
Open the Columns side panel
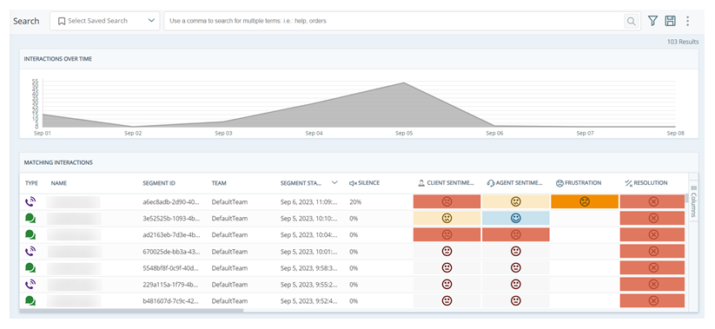click(693, 198)
